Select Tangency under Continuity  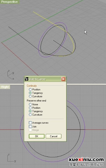click(30, 93)
